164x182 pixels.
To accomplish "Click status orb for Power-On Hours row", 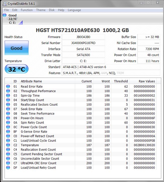I will point(8,118).
